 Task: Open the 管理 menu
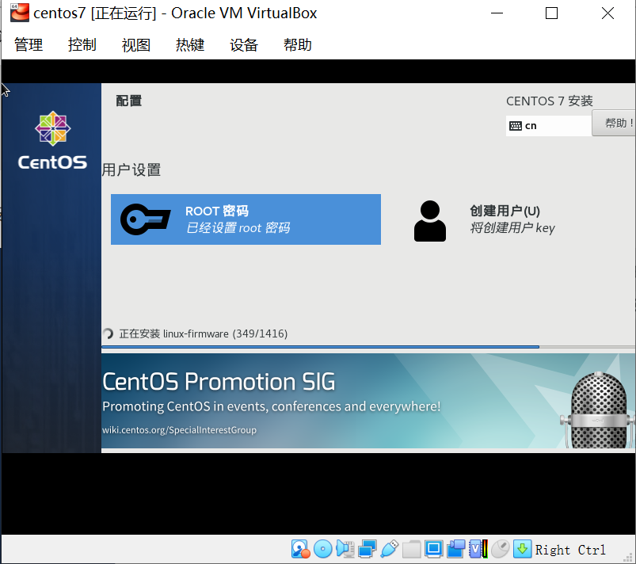(29, 44)
